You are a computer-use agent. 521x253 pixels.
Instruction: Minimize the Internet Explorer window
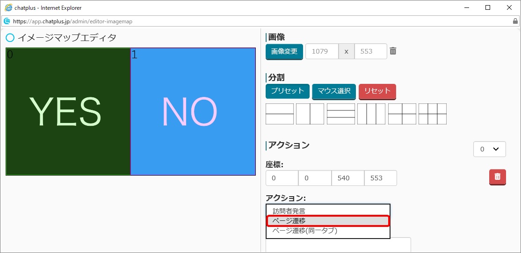click(466, 7)
